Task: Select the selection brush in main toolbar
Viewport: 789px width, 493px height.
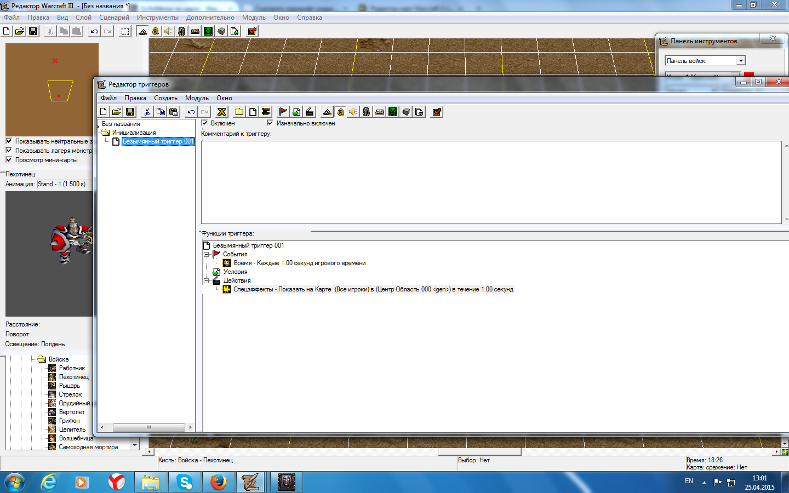Action: 125,31
